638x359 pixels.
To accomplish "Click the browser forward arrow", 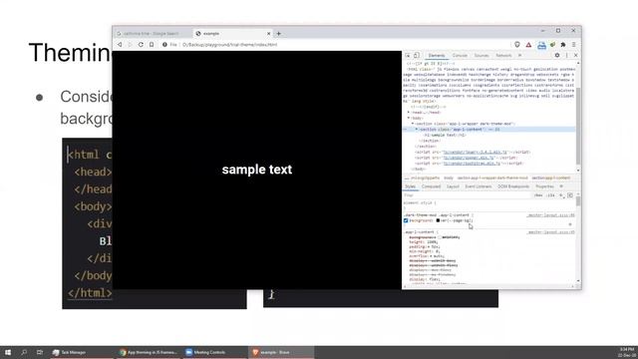I will tap(130, 44).
